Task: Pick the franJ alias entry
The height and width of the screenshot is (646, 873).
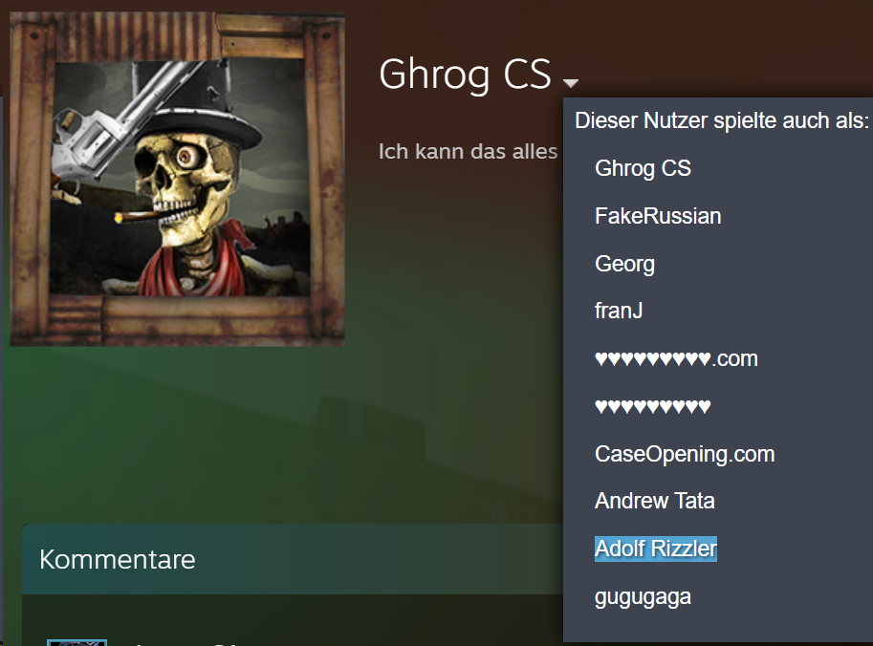Action: 619,311
